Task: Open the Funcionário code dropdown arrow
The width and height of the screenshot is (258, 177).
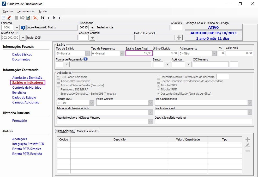Action: [92, 28]
